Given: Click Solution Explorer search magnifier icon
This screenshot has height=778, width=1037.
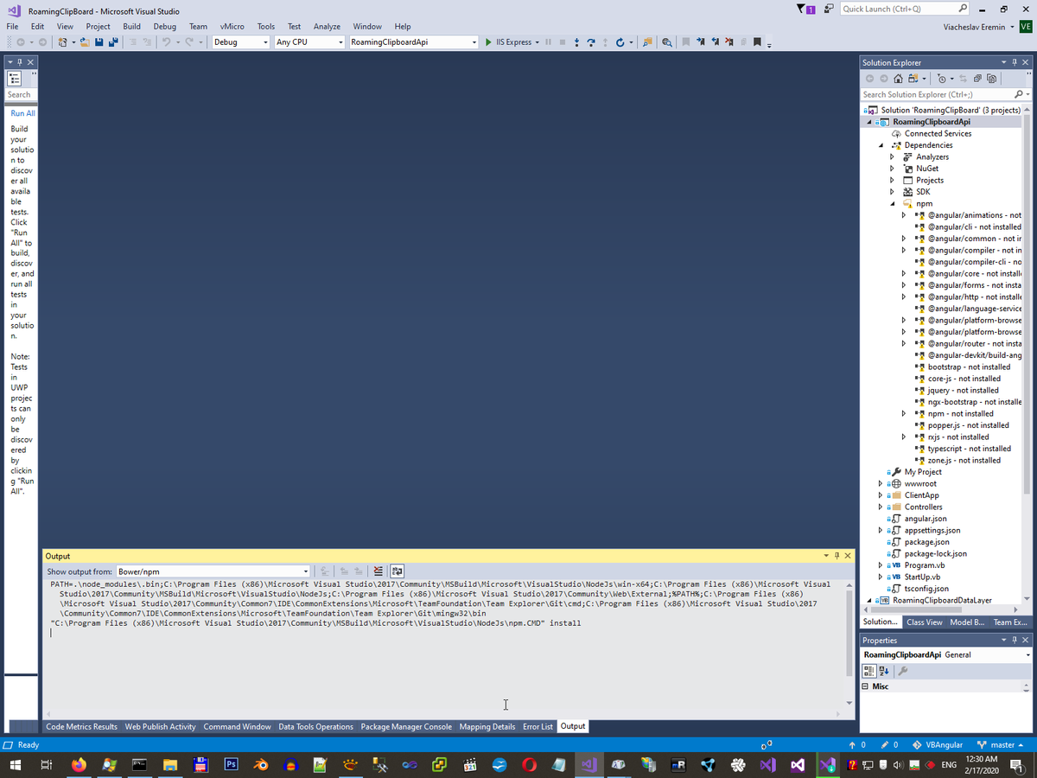Looking at the screenshot, I should (x=1018, y=94).
